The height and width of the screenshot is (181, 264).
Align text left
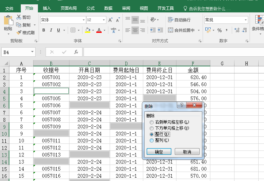click(128, 30)
